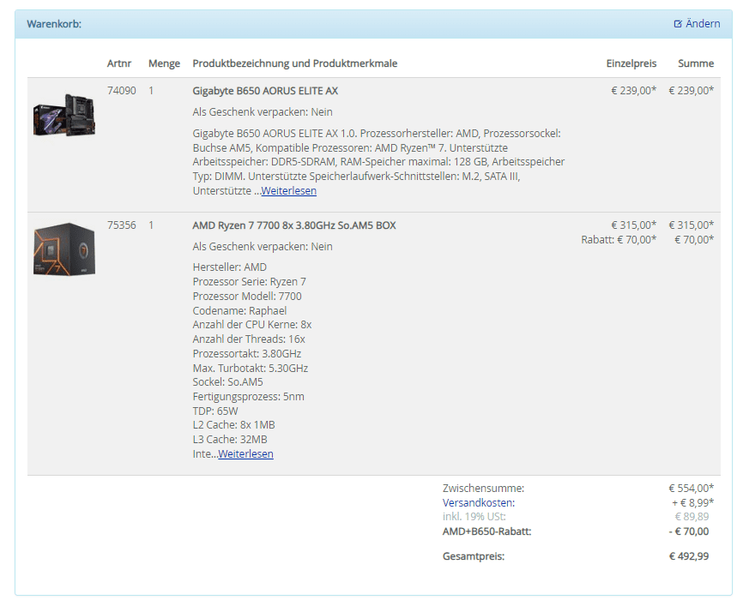This screenshot has height=600, width=737.
Task: Click the Codename: Raphael spec line
Action: tap(239, 311)
